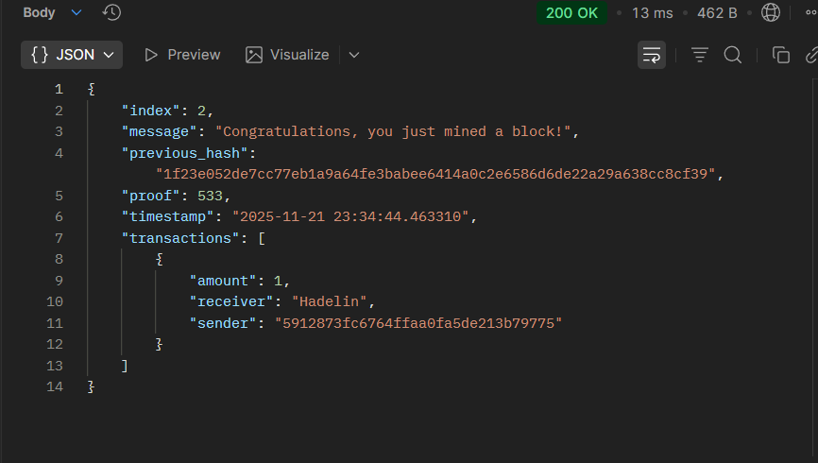Copy response body with copy icon
Viewport: 818px width, 463px height.
coord(781,55)
